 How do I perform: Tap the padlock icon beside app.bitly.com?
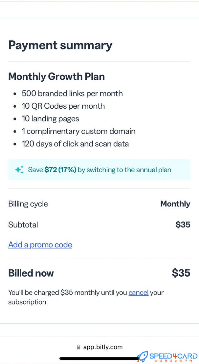[x=78, y=347]
